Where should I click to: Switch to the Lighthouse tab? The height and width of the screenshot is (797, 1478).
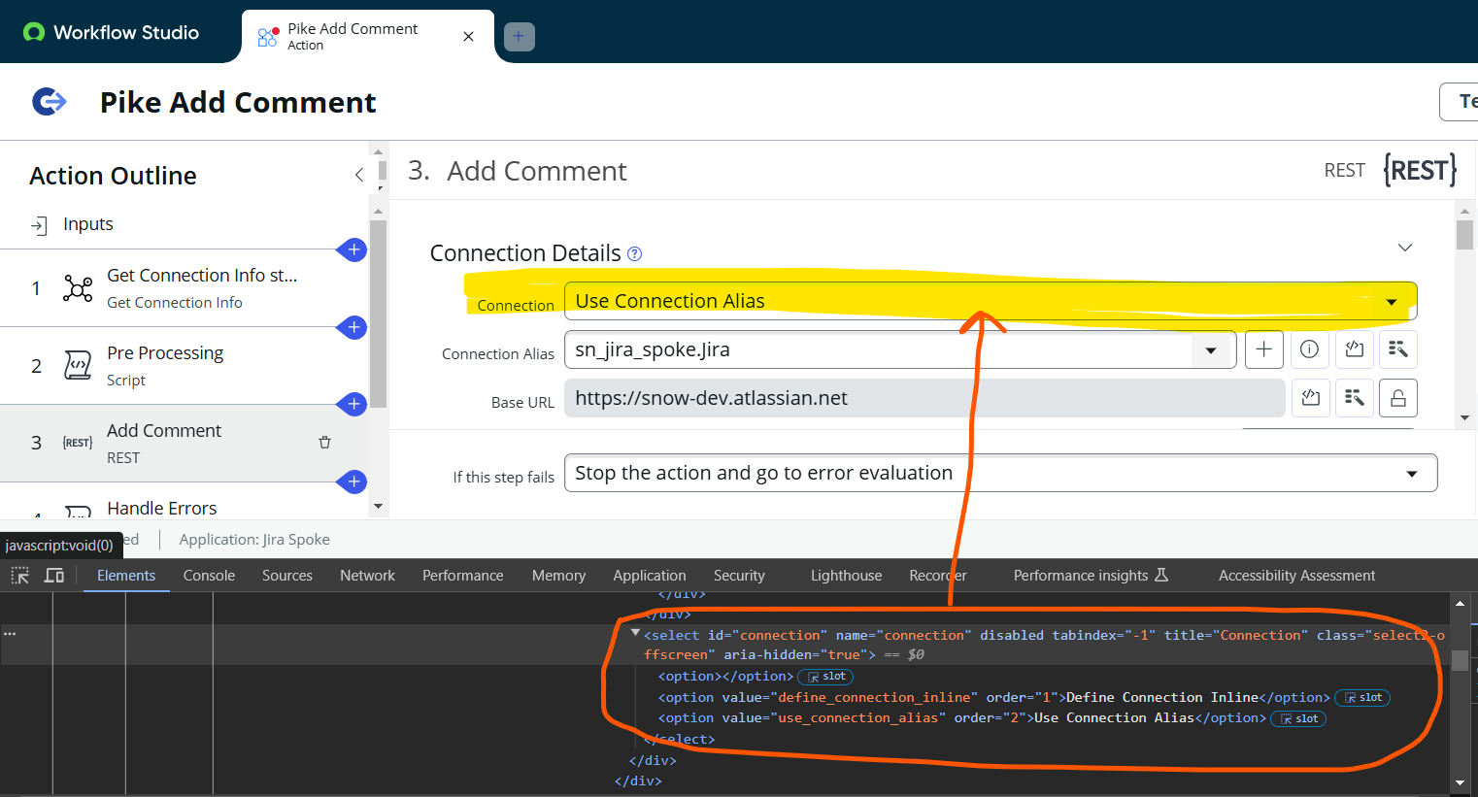pyautogui.click(x=846, y=576)
